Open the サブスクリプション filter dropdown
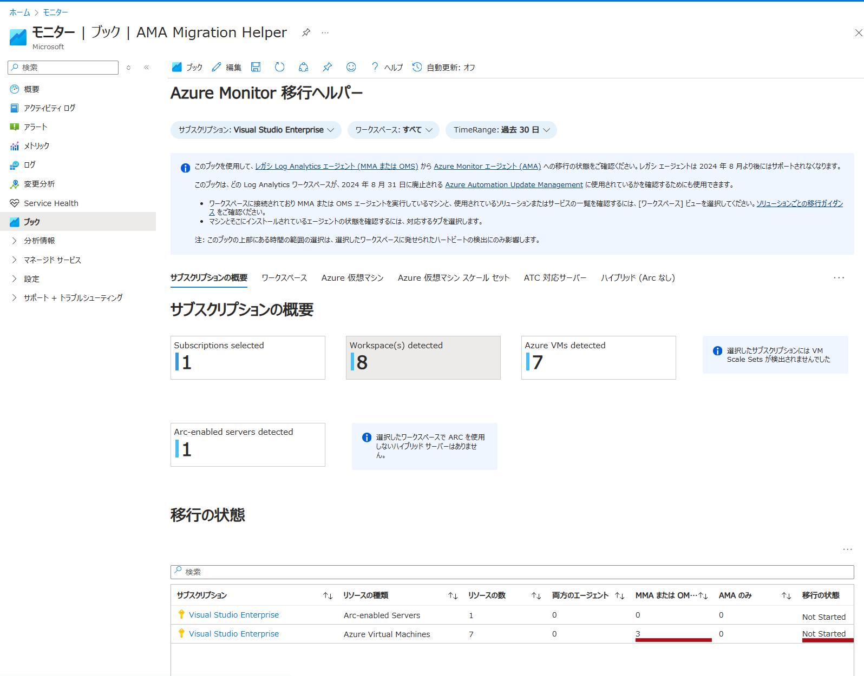Viewport: 864px width, 676px height. (256, 130)
